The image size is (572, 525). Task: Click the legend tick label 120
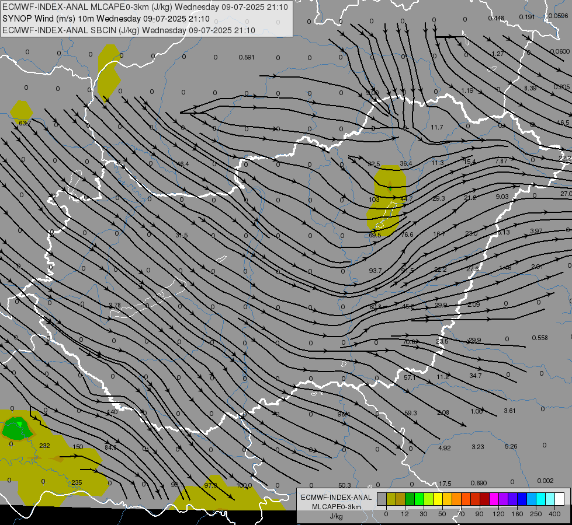498,514
